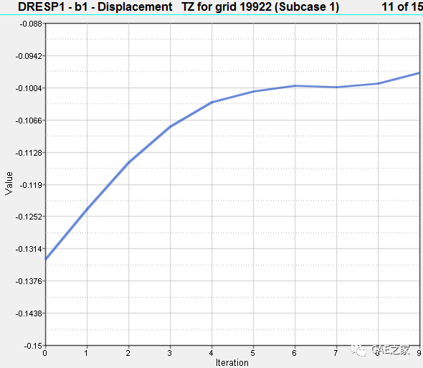Click the CAE watermark logo icon
Viewport: 423px width, 368px height.
358,350
